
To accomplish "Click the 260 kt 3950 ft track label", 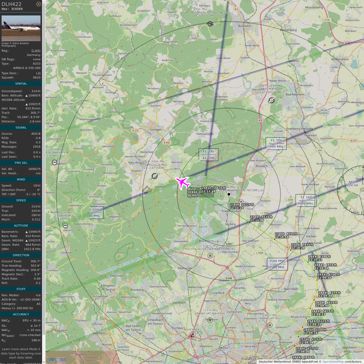I will [x=303, y=357].
